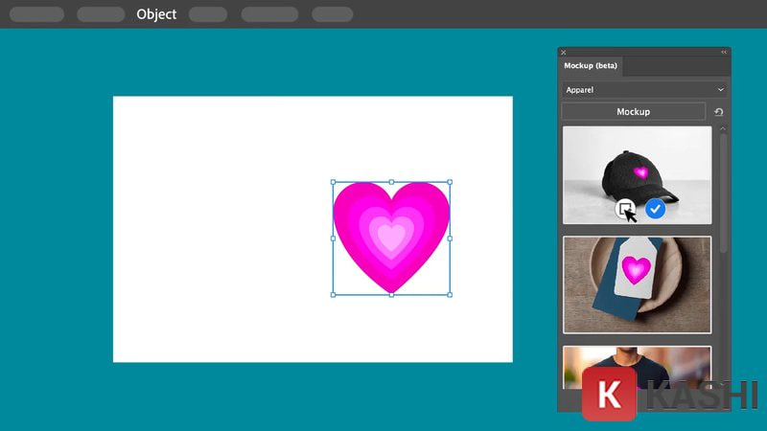Switch to the Mockup (beta) tab
Viewport: 767px width, 431px height.
(591, 66)
